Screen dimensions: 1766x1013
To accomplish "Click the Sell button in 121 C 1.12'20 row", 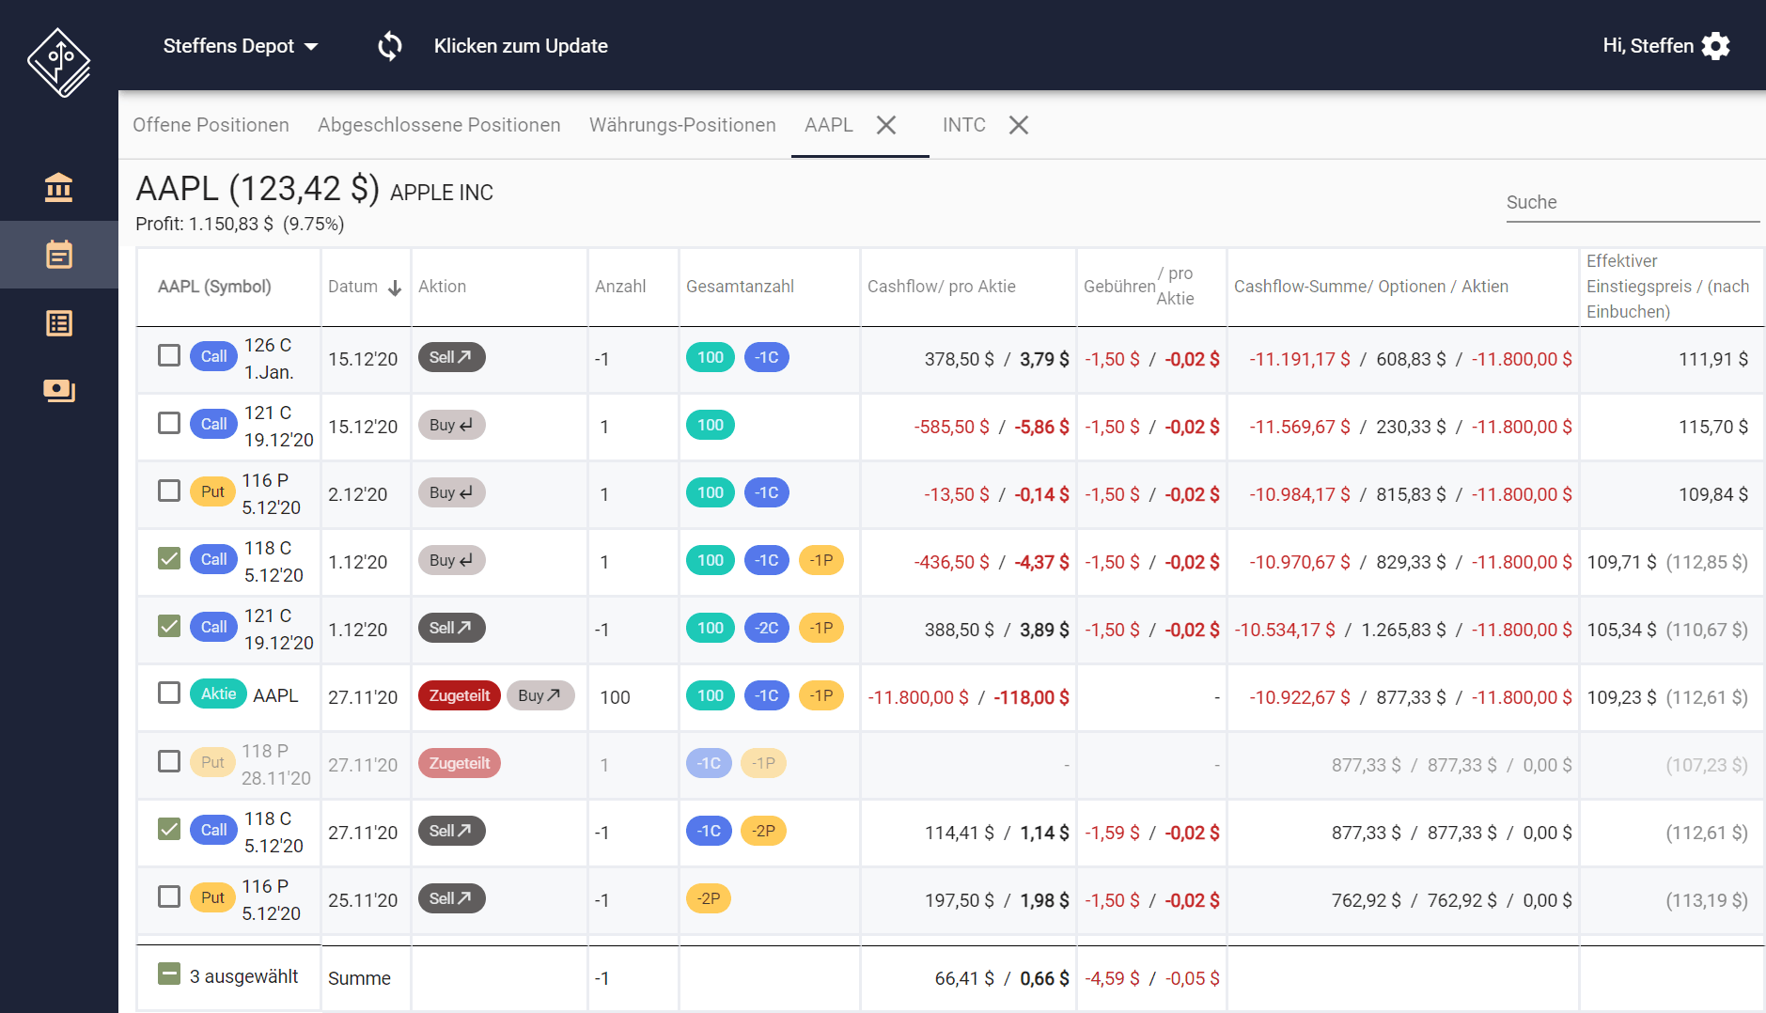I will (x=451, y=628).
